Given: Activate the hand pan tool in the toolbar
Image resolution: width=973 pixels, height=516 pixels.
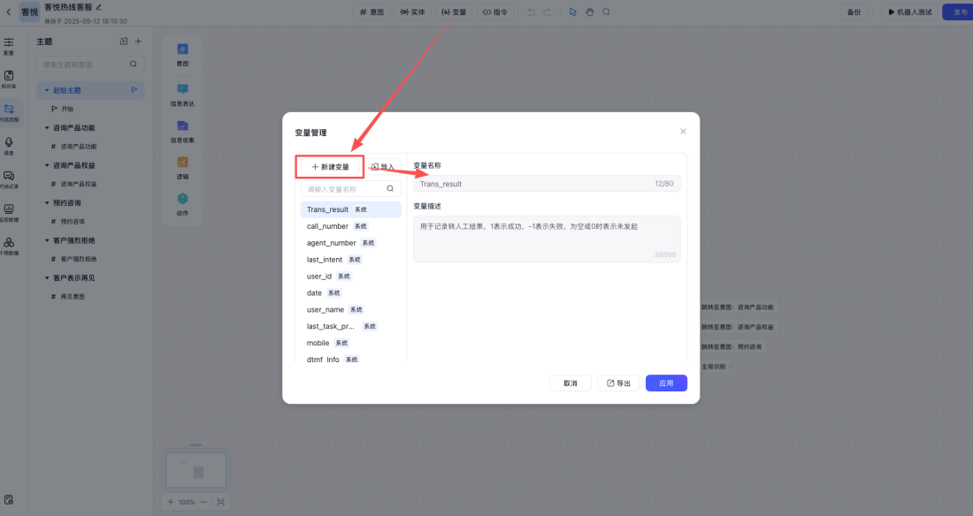Looking at the screenshot, I should (x=588, y=12).
